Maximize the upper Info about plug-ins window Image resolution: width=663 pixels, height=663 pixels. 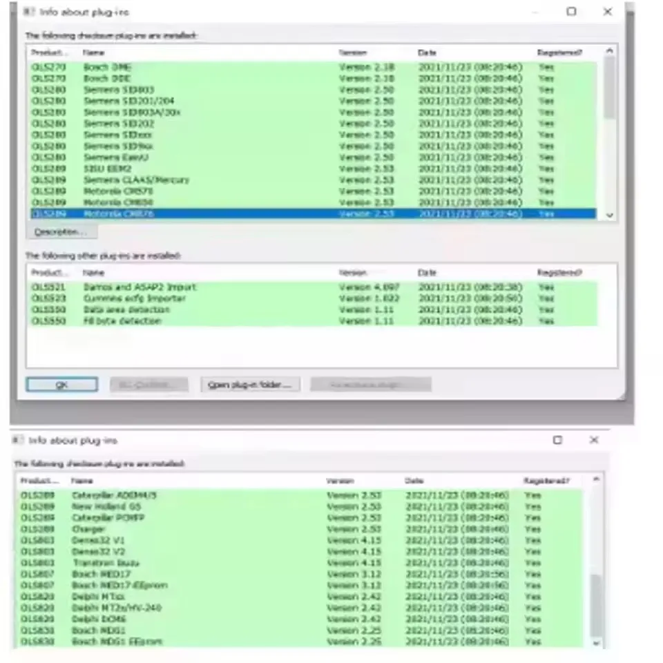(x=571, y=12)
